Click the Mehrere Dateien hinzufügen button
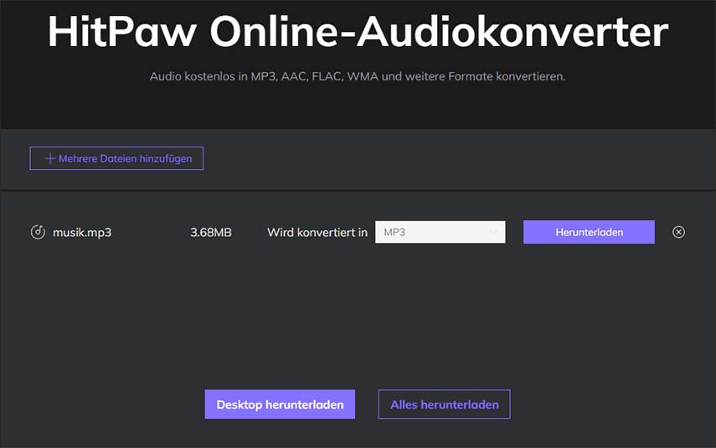The height and width of the screenshot is (448, 716). point(116,158)
